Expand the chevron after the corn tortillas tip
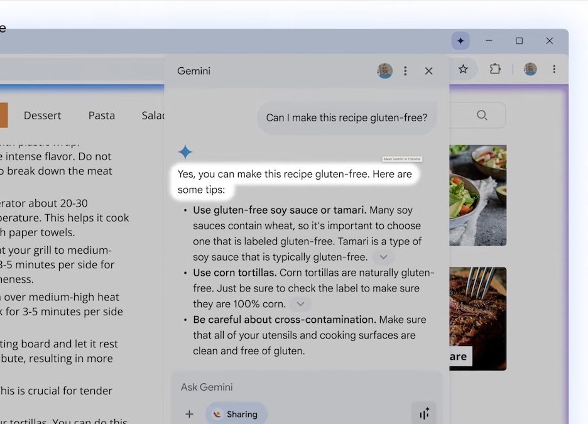This screenshot has height=424, width=588. (300, 304)
